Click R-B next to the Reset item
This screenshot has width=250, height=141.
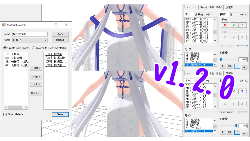(211, 7)
